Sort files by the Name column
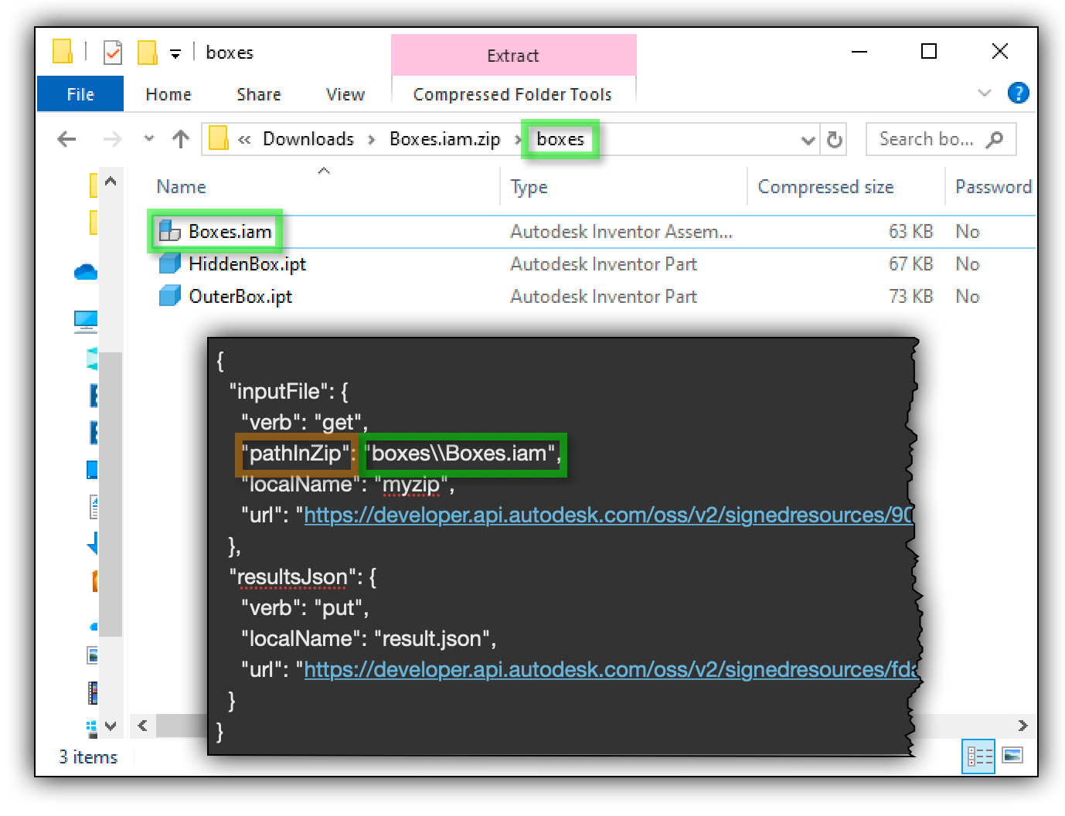1065x816 pixels. [x=181, y=187]
